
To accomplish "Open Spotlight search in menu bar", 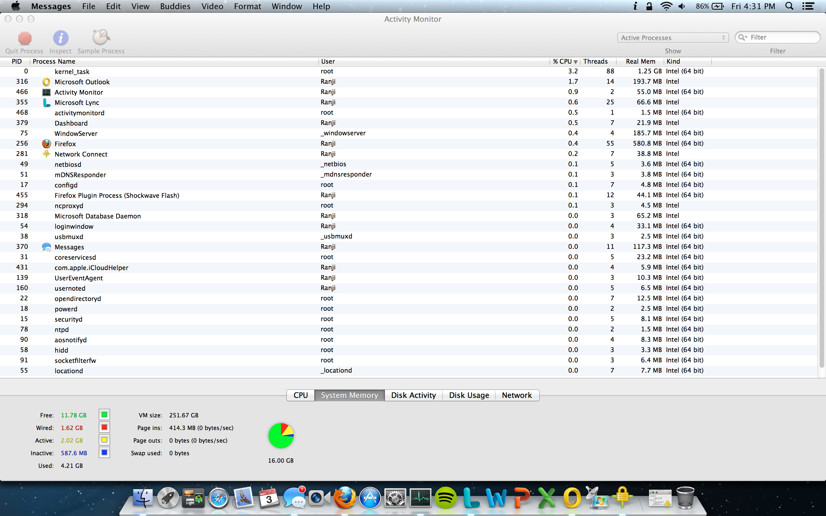I will point(789,6).
